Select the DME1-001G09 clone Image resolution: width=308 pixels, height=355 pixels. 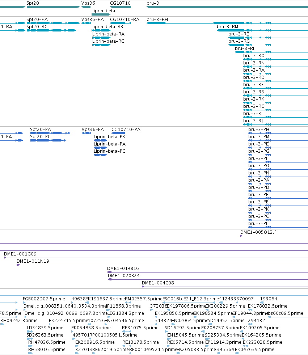click(156, 258)
